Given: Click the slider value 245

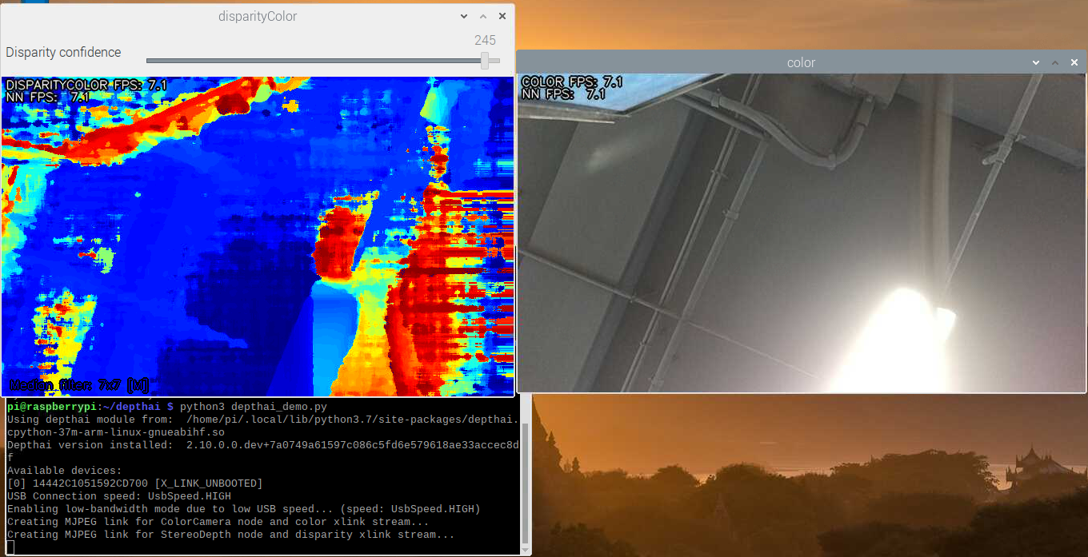Looking at the screenshot, I should pos(485,40).
